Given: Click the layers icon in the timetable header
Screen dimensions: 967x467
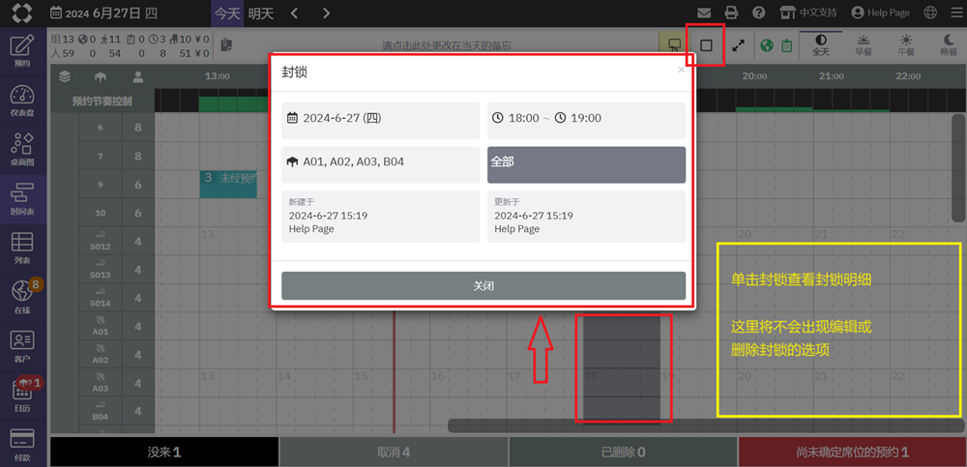Looking at the screenshot, I should pos(65,76).
